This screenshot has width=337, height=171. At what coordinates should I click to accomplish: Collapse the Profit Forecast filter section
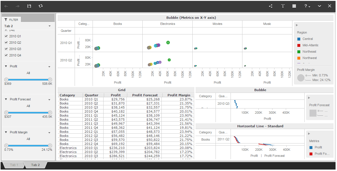click(x=6, y=99)
